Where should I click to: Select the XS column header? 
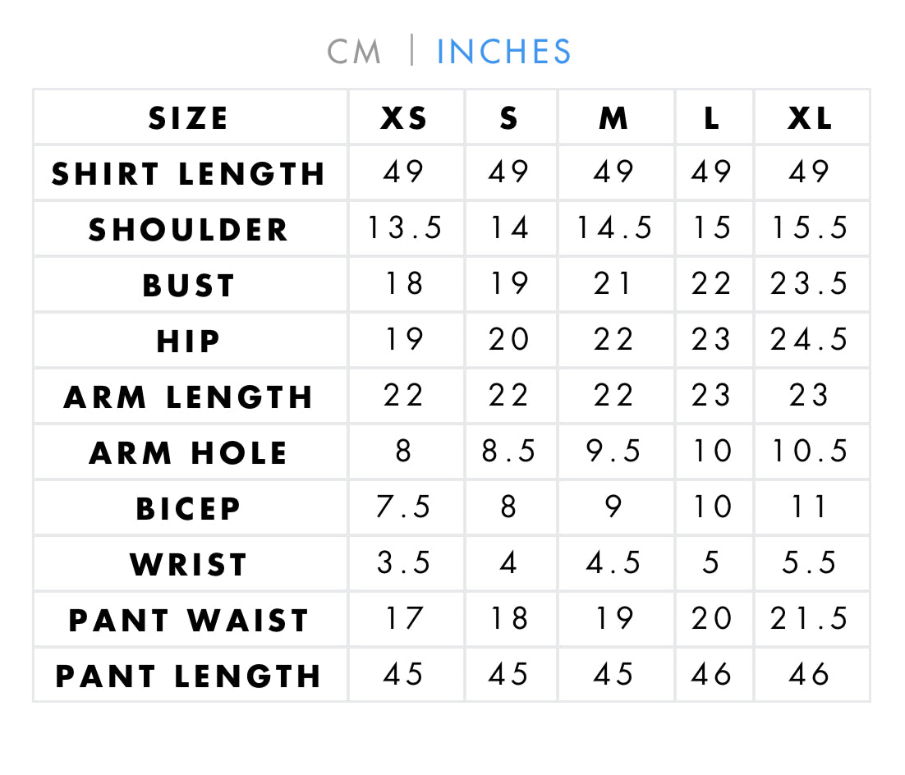coord(404,118)
